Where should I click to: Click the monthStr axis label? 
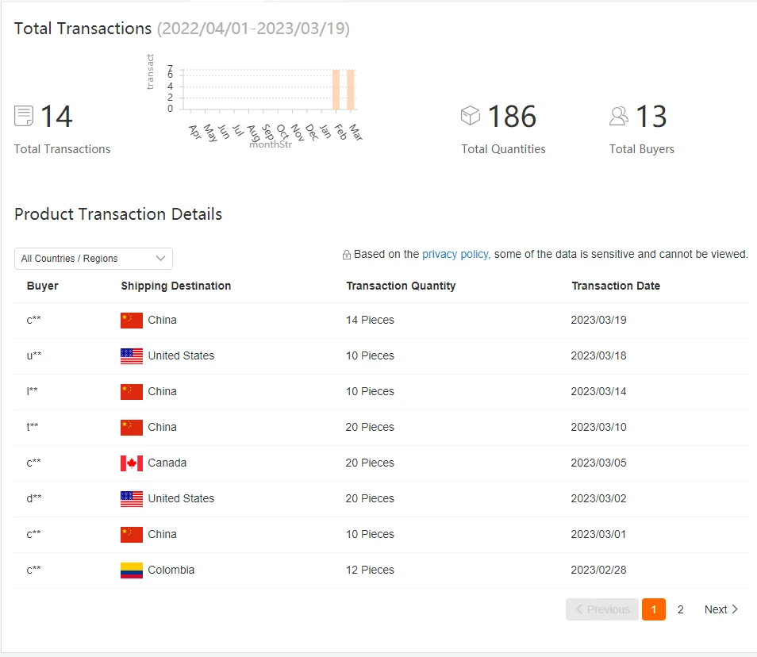click(271, 144)
